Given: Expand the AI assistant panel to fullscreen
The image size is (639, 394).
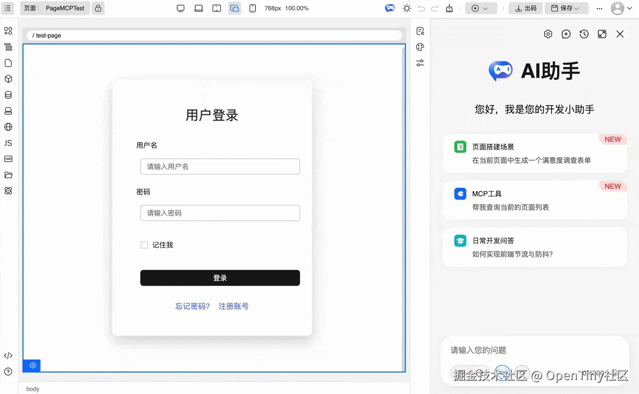Looking at the screenshot, I should pos(602,34).
